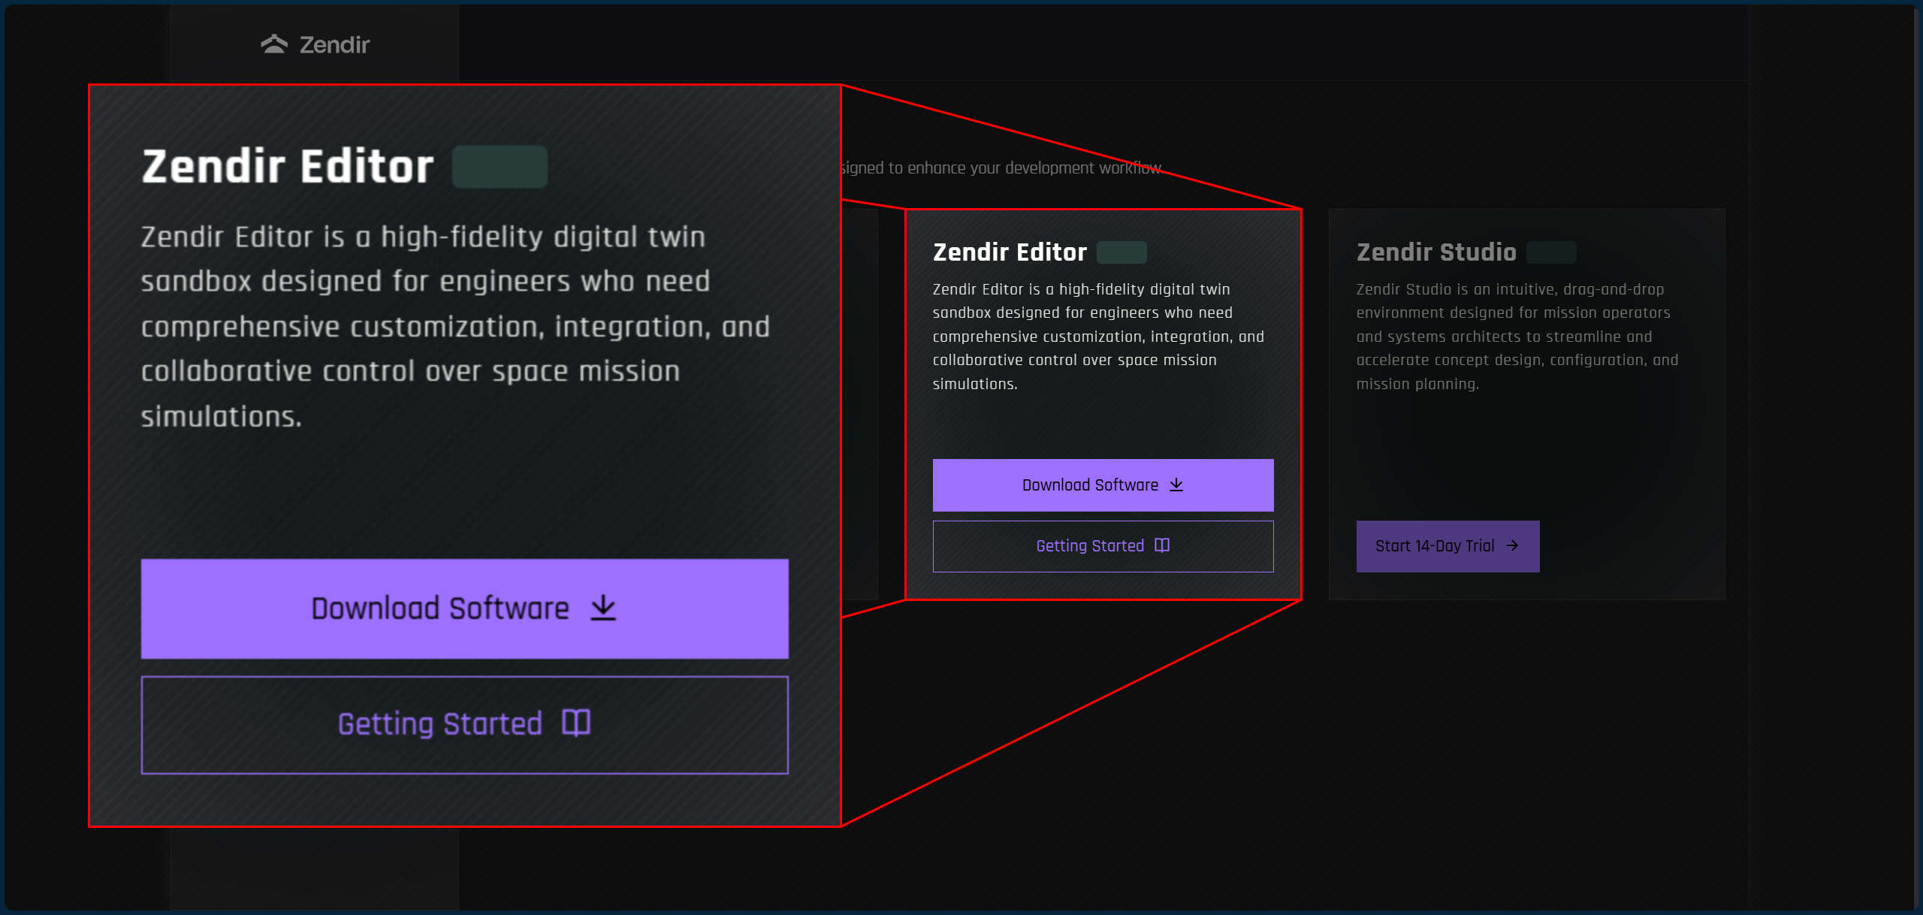Click the Zendir brand name text in header

tap(334, 45)
